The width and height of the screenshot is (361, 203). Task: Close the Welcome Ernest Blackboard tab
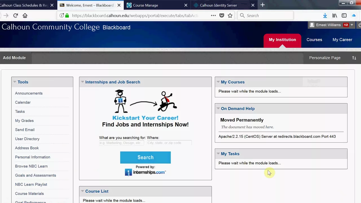pyautogui.click(x=119, y=5)
